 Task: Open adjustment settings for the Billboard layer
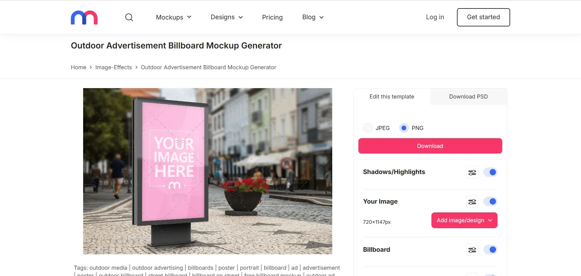point(472,250)
